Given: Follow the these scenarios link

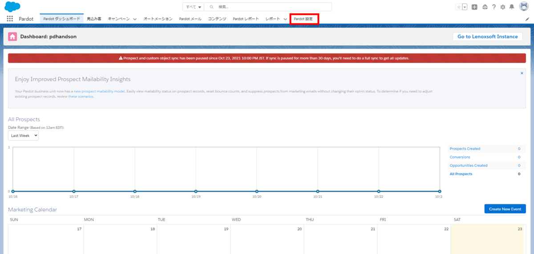Looking at the screenshot, I should [81, 96].
